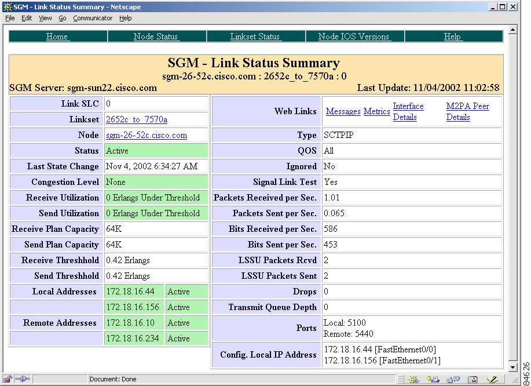Open the Node Status page link
The height and width of the screenshot is (386, 531).
click(156, 37)
